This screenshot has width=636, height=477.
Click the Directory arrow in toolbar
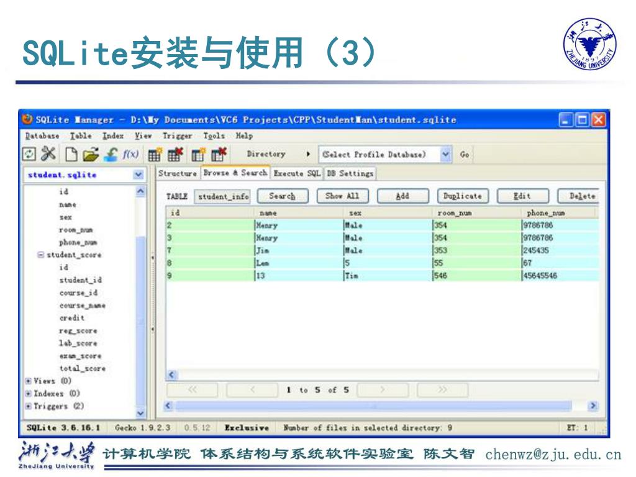coord(308,154)
